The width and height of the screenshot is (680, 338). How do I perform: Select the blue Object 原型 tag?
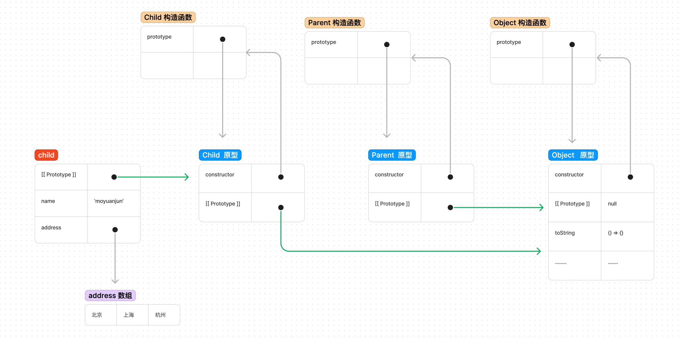(x=573, y=155)
